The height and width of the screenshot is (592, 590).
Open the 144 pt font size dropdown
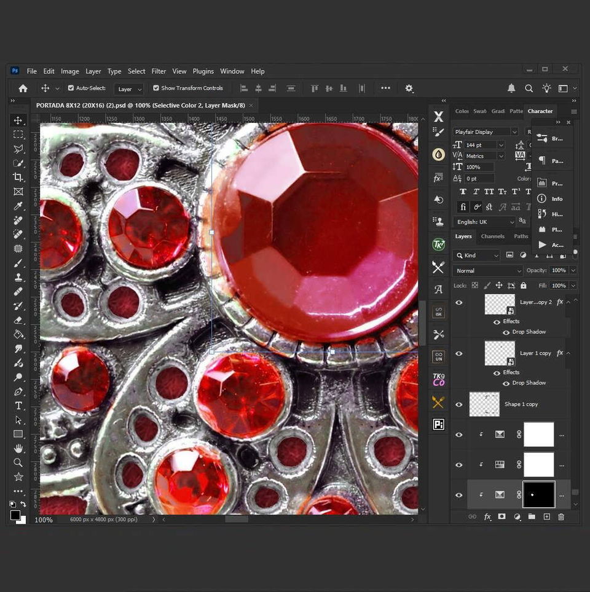(501, 145)
